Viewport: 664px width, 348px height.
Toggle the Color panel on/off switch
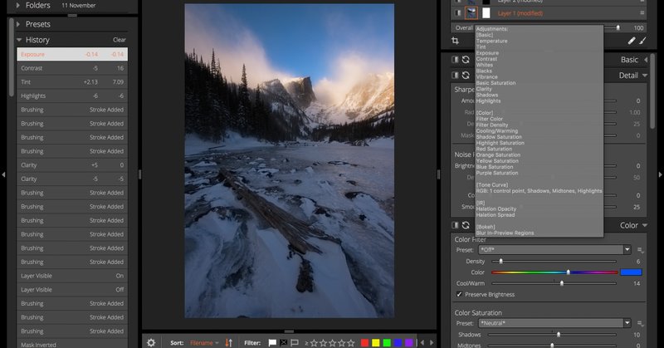[455, 225]
